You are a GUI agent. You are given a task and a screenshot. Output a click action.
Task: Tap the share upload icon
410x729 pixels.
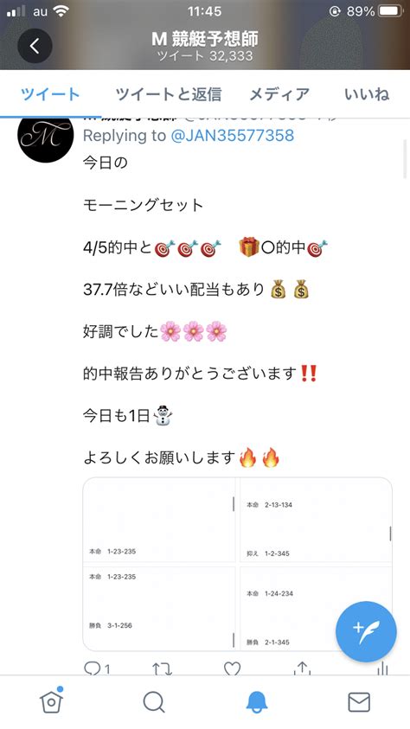pyautogui.click(x=302, y=668)
